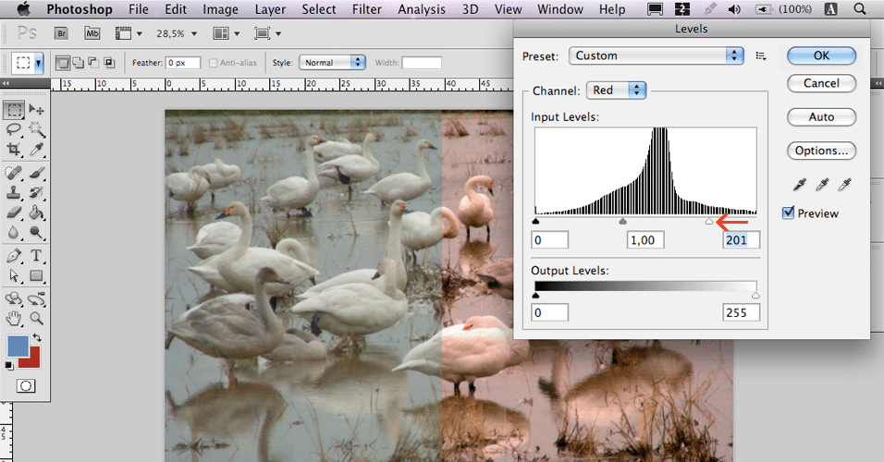Screen dimensions: 884x462
Task: Choose the Type tool
Action: click(37, 256)
